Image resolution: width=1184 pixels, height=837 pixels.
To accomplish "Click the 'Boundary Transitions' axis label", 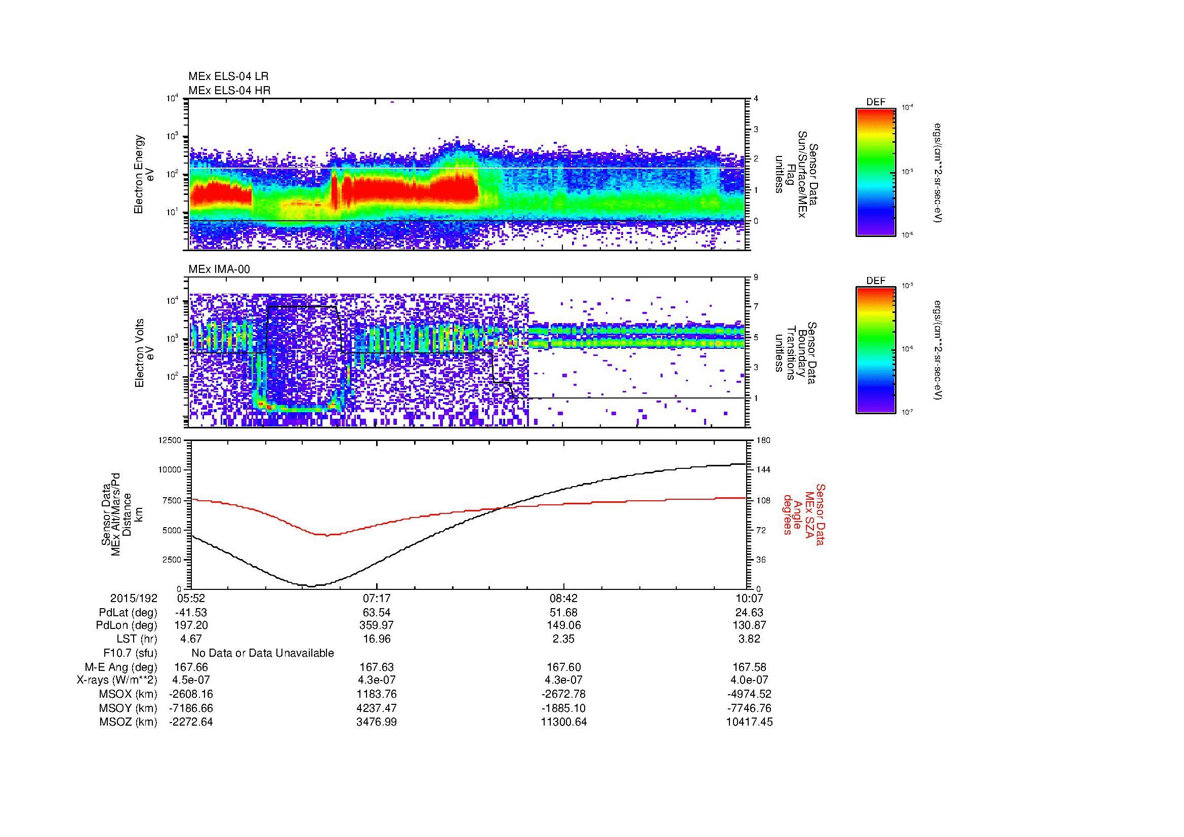I will tap(797, 353).
